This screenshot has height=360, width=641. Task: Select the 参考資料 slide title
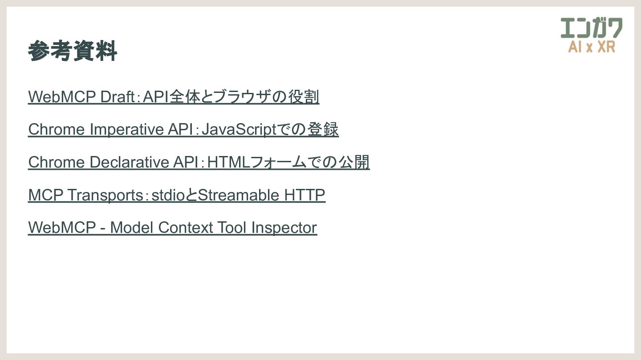(x=73, y=51)
